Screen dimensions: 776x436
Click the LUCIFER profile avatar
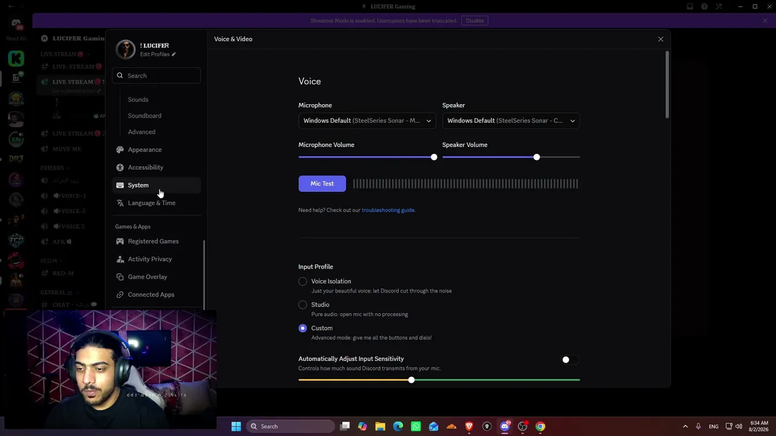[x=125, y=49]
